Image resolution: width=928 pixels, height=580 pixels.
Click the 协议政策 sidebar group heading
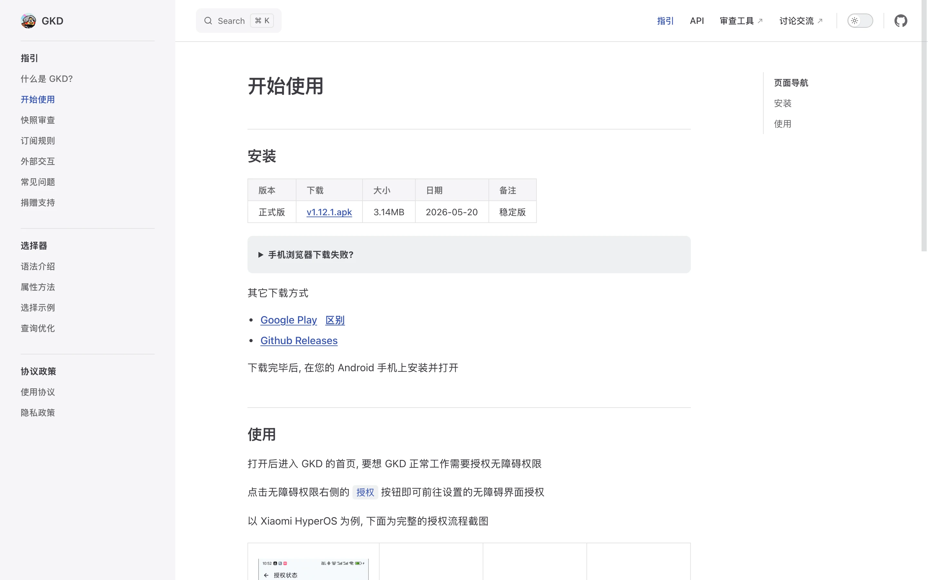[38, 371]
